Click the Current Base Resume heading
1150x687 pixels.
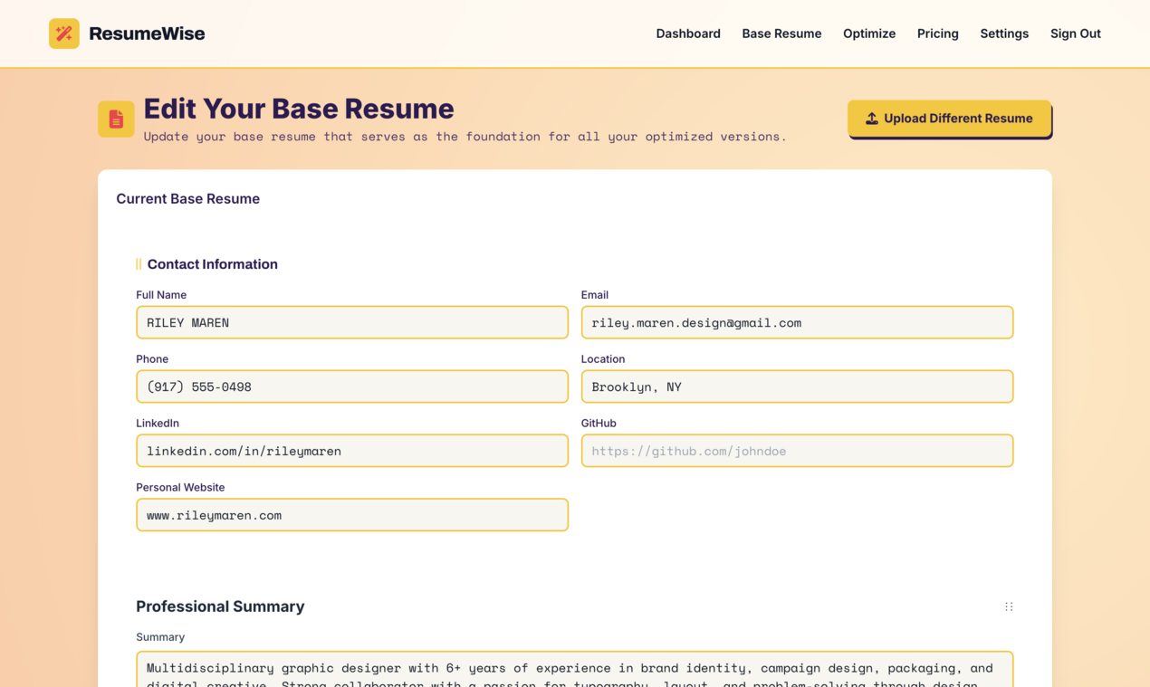click(x=187, y=199)
